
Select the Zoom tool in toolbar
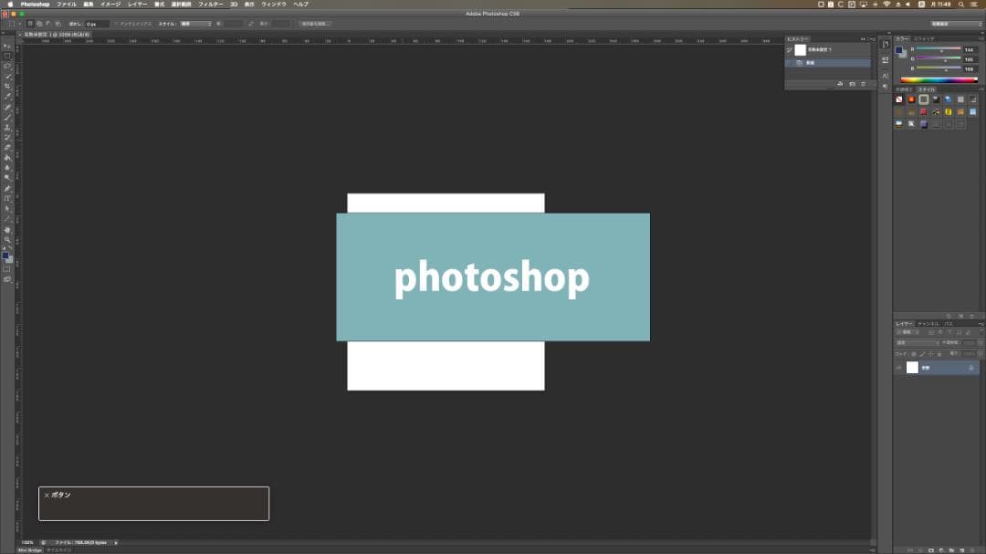[x=7, y=239]
